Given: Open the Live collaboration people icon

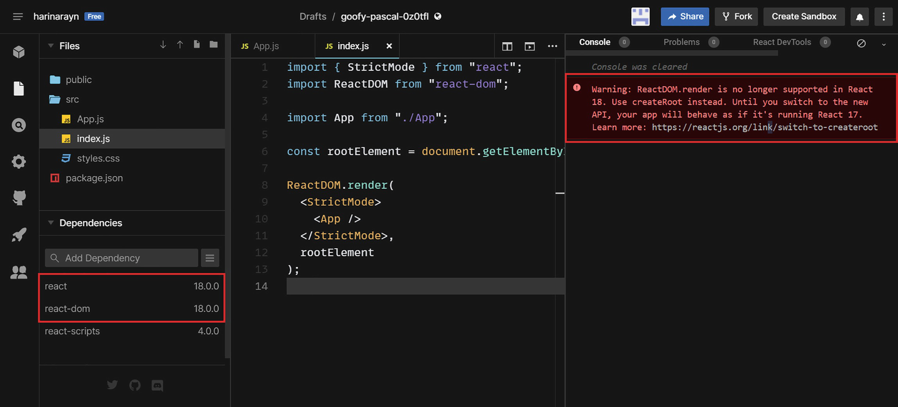Looking at the screenshot, I should coord(19,272).
